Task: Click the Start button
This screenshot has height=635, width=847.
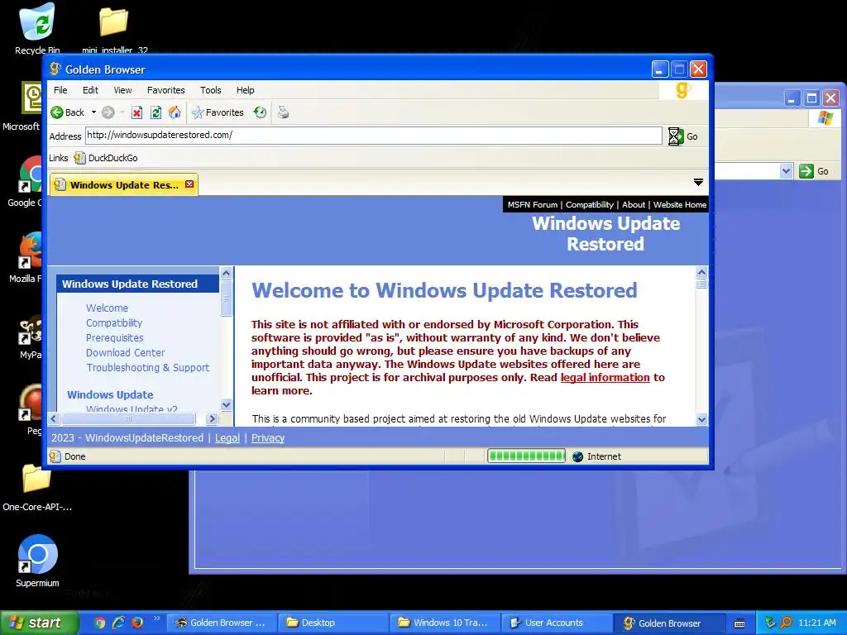Action: tap(39, 623)
